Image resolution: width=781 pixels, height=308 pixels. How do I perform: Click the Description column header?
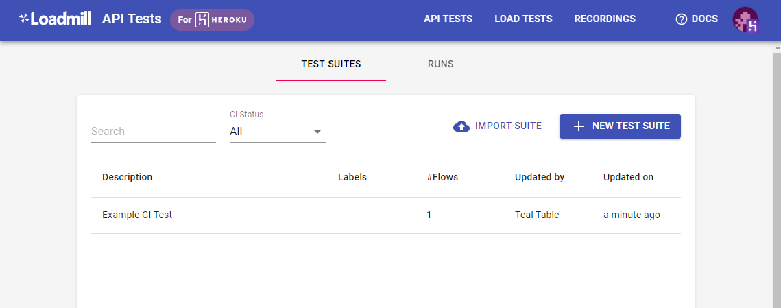tap(127, 177)
